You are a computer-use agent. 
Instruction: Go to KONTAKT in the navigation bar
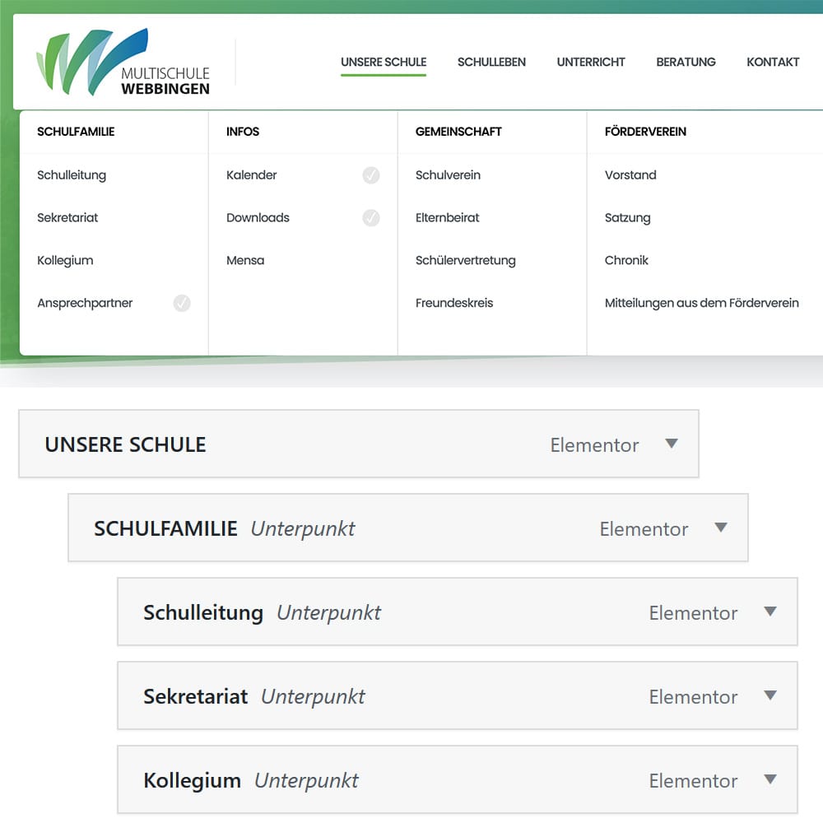pos(773,62)
